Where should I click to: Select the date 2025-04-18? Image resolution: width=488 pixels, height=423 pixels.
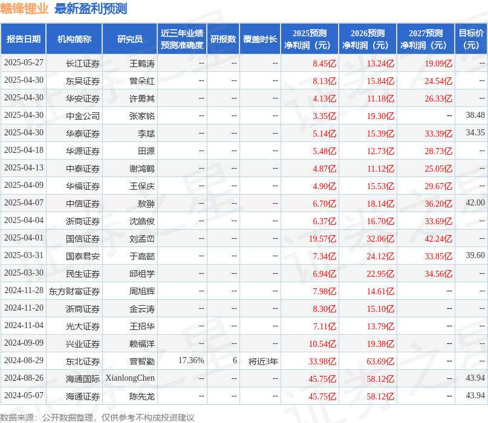tap(24, 150)
